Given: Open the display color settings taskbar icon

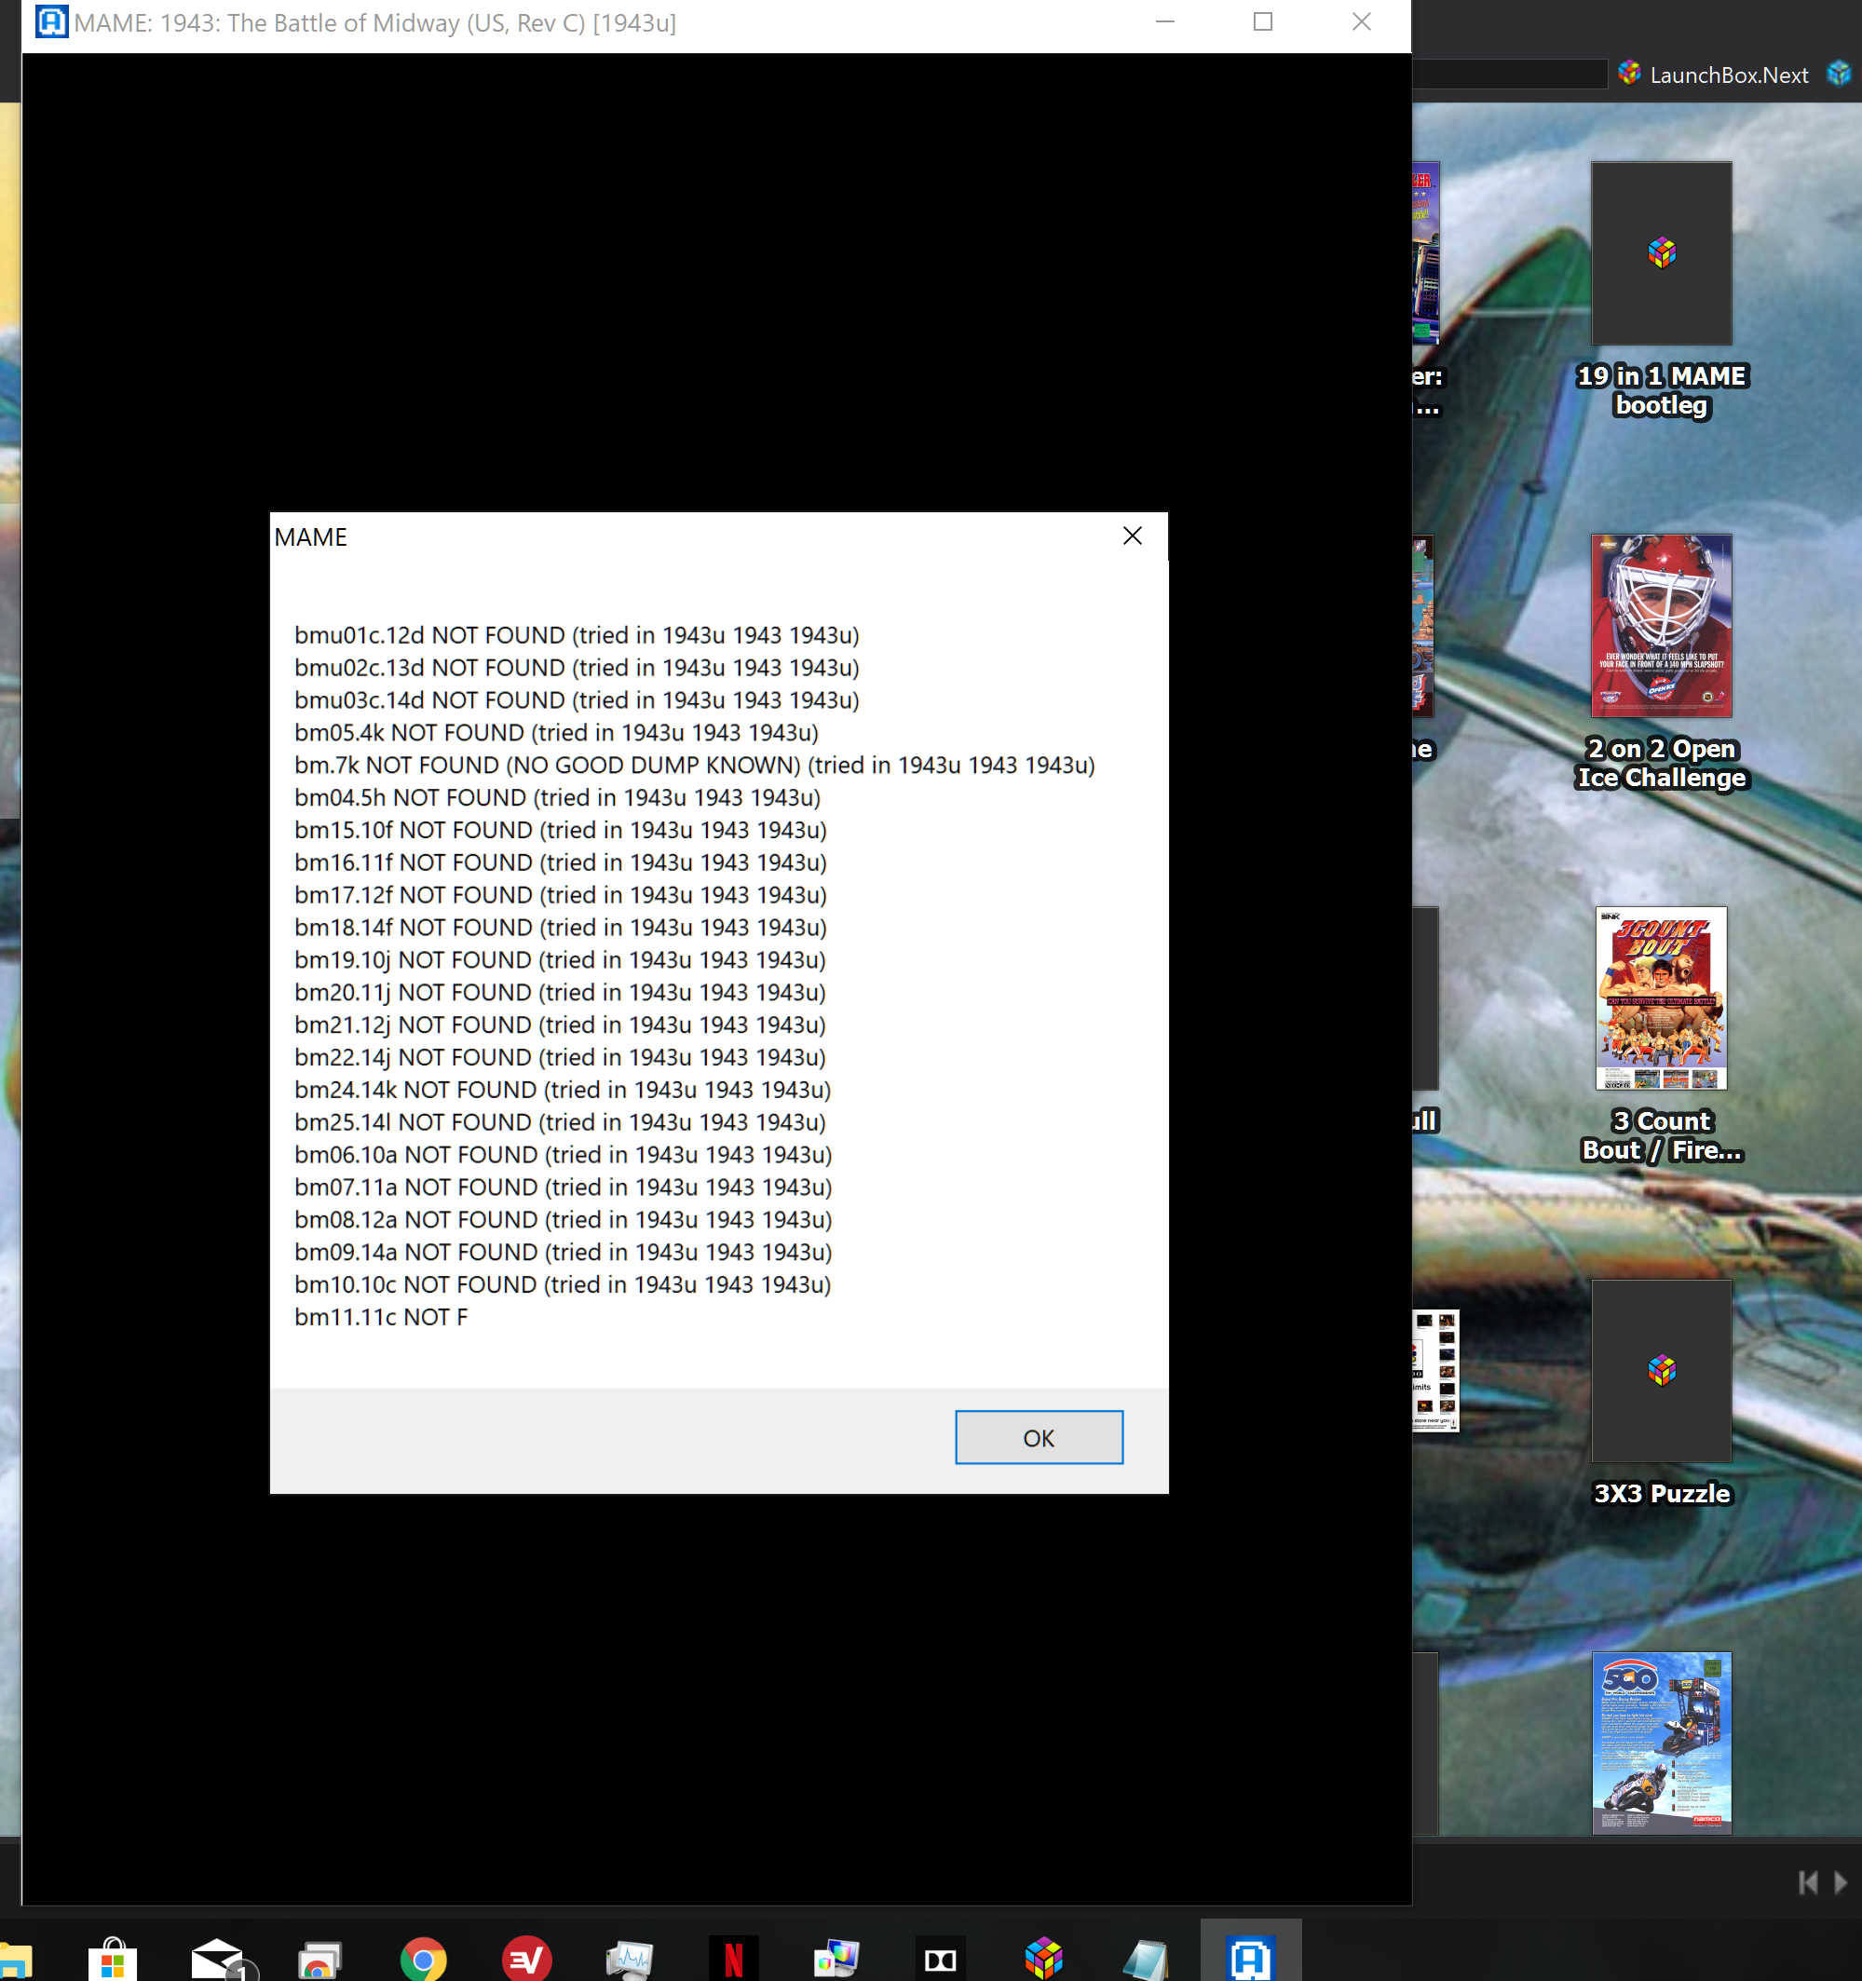Looking at the screenshot, I should coord(836,1959).
